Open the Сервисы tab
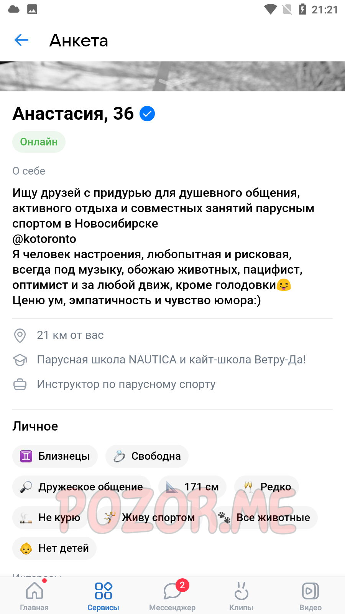Screen dimensions: 345x614 [x=103, y=596]
